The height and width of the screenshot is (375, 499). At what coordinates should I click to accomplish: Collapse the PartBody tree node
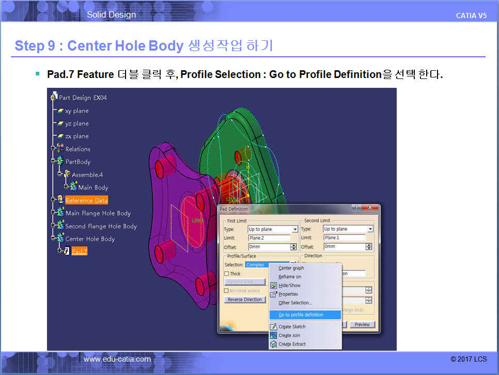coord(53,162)
